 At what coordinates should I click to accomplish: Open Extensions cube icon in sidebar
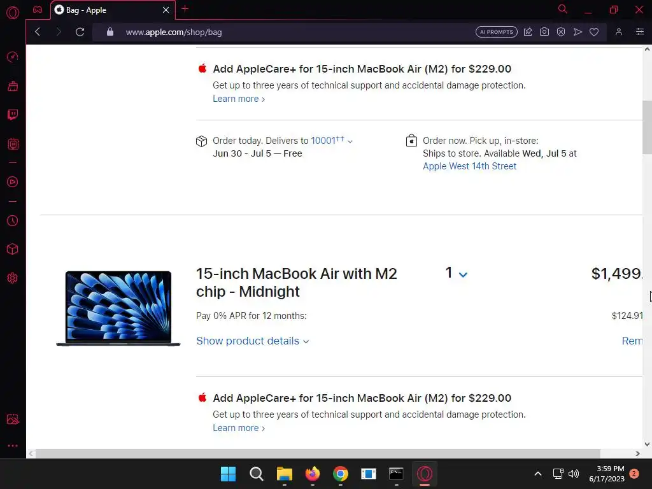[x=13, y=249]
